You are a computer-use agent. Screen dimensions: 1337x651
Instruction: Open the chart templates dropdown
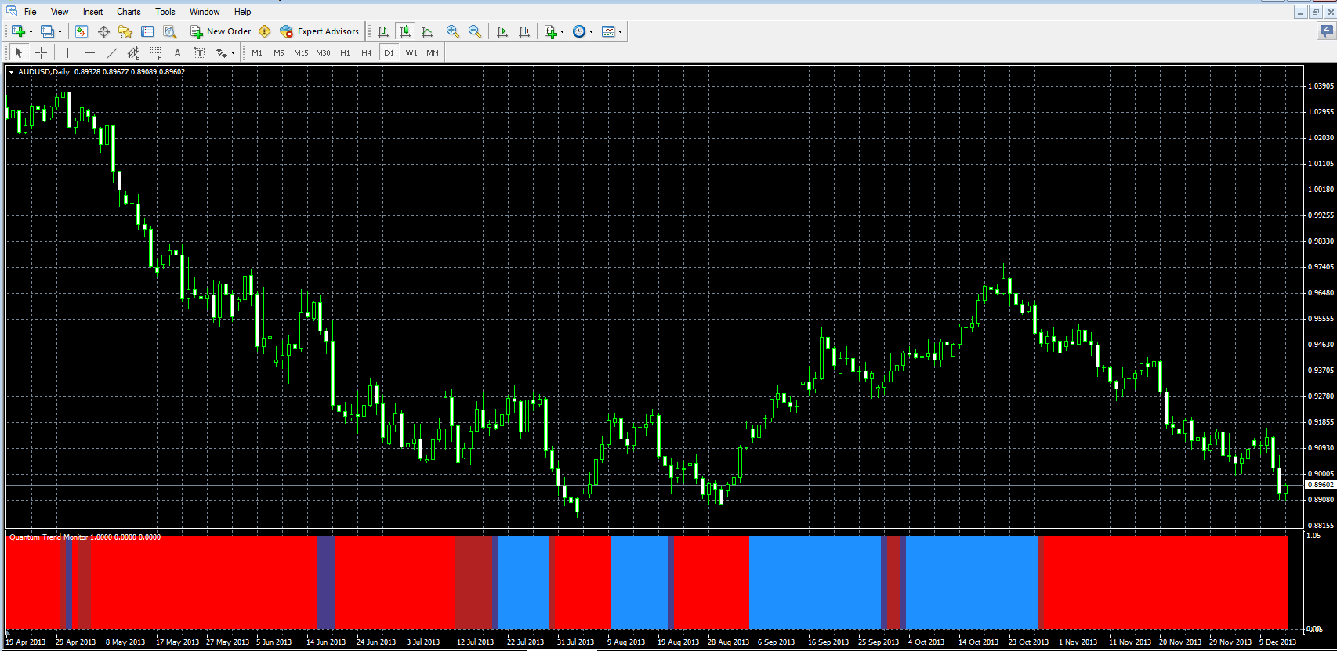point(621,31)
